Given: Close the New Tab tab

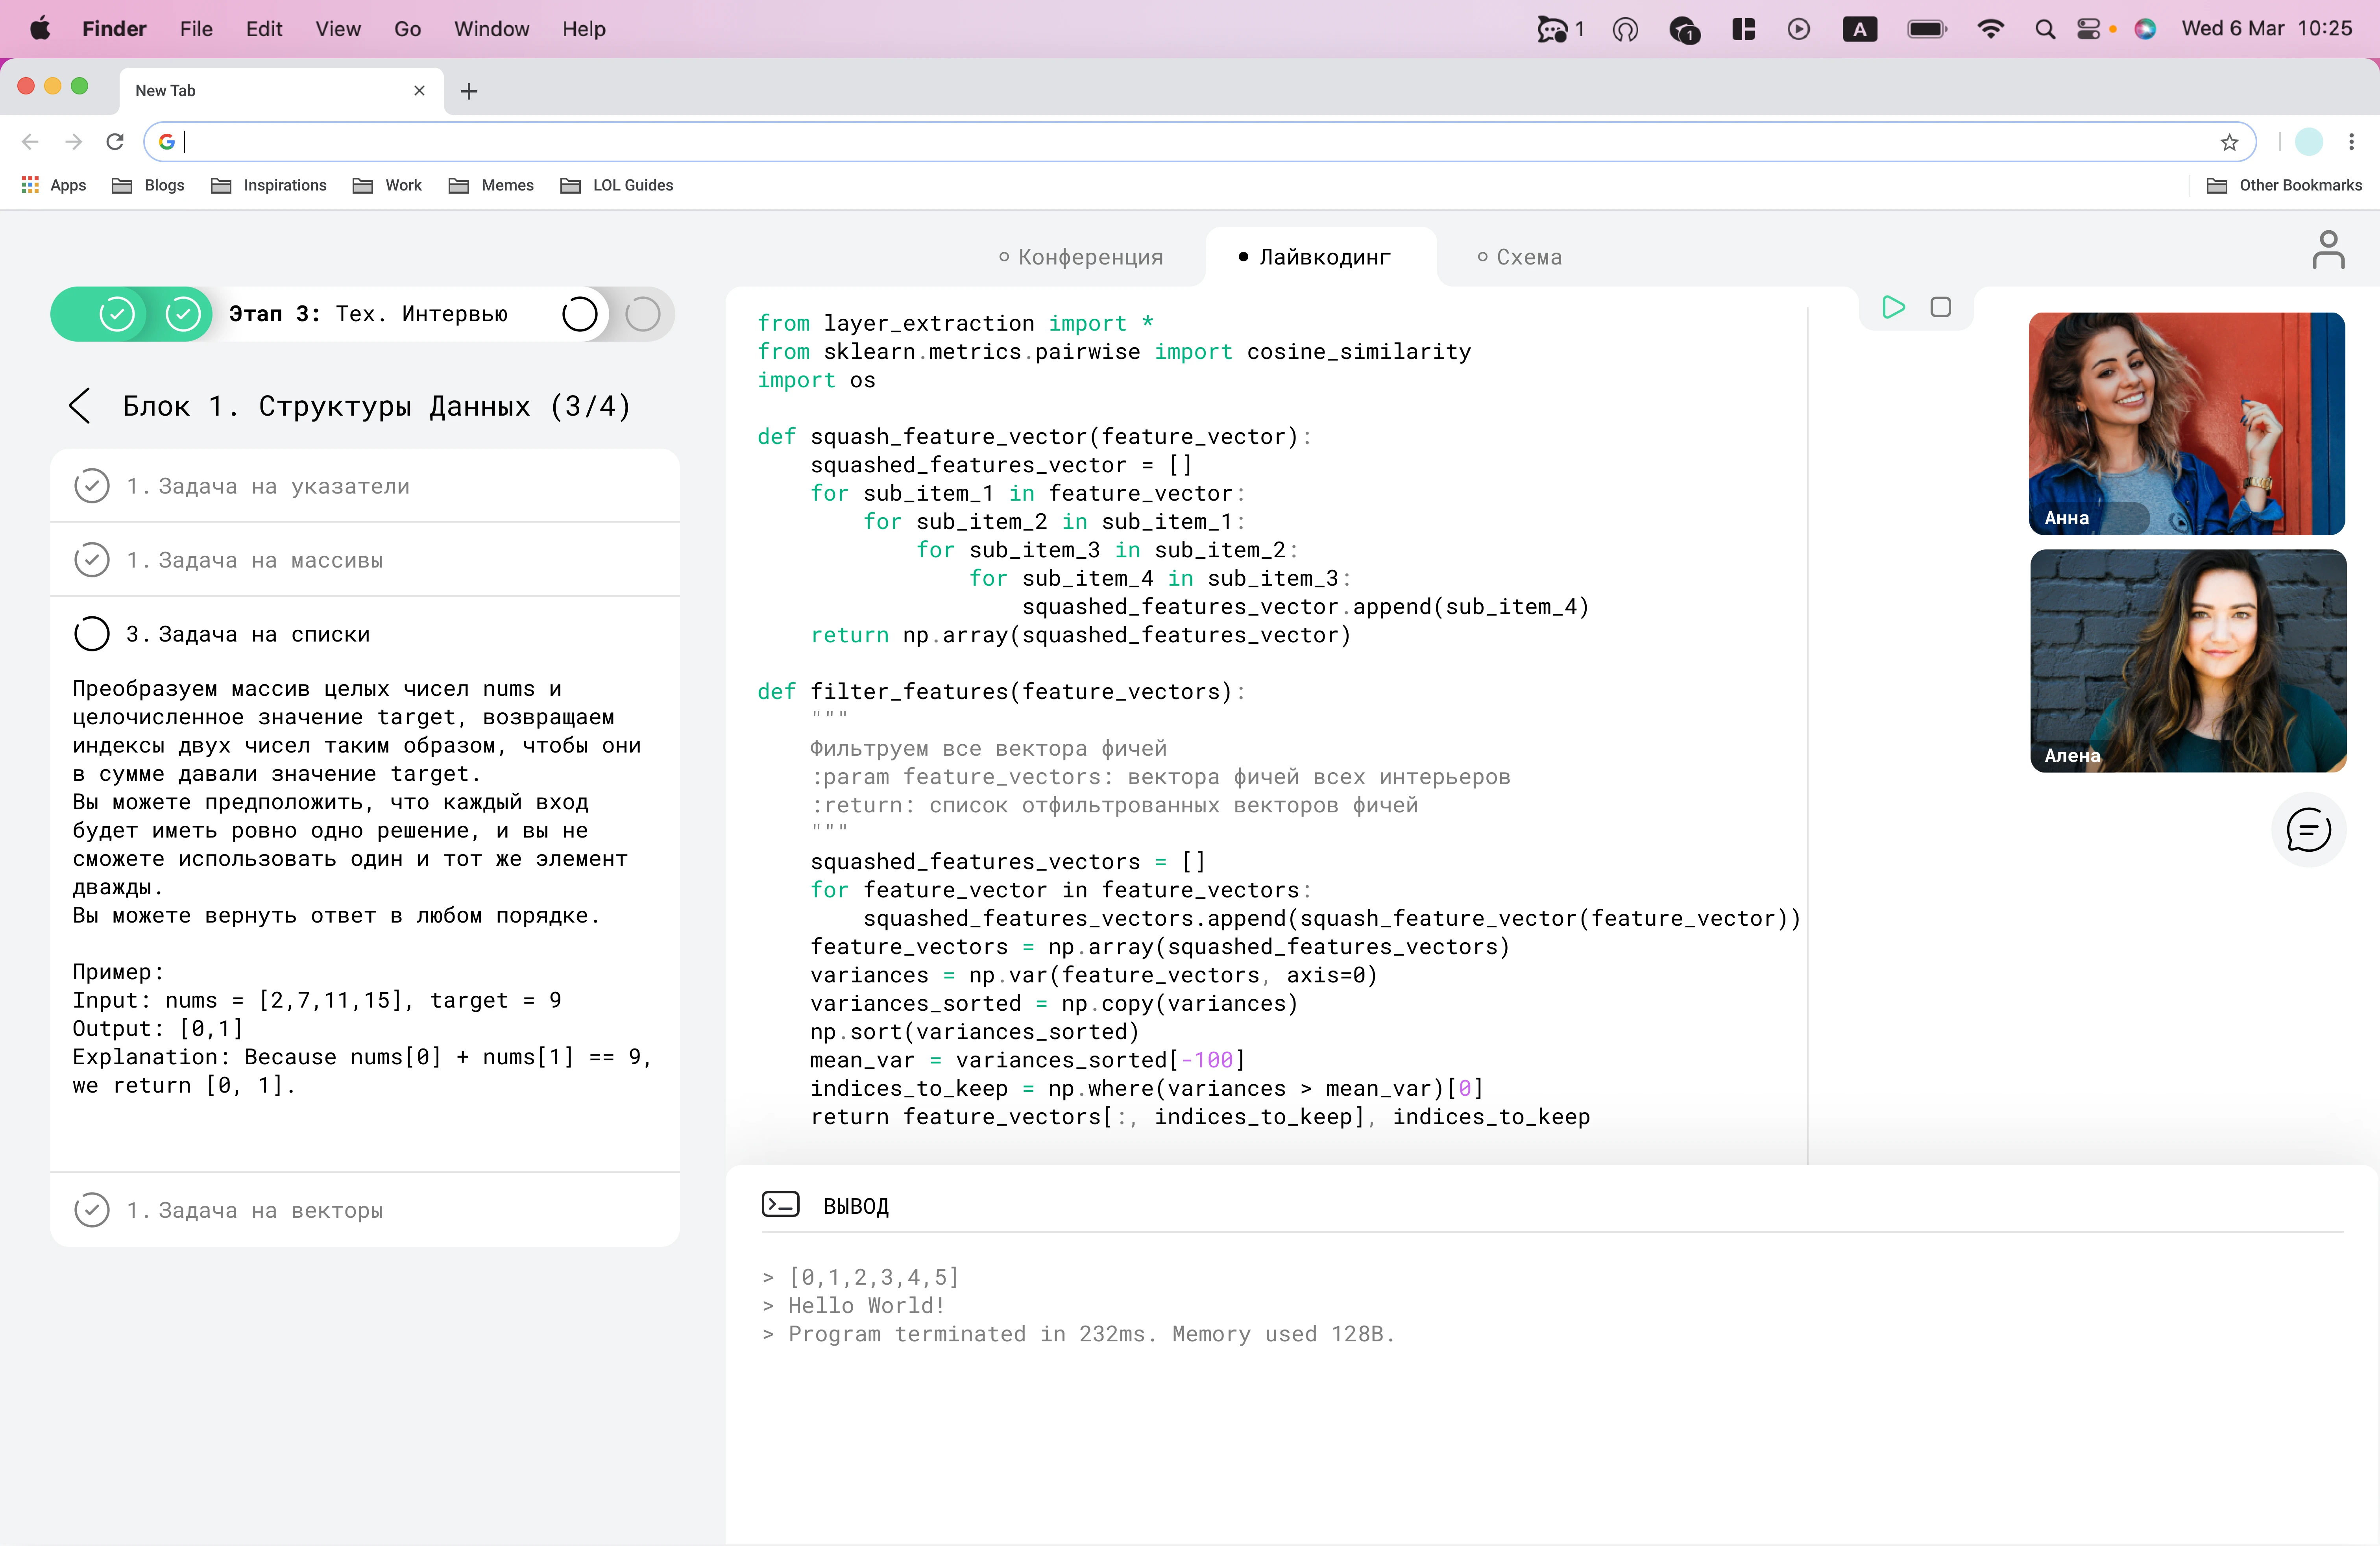Looking at the screenshot, I should pyautogui.click(x=419, y=91).
